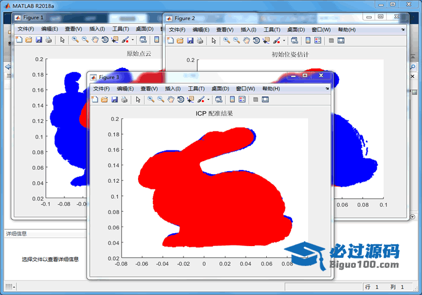Open 桌面(D) menu in Figure 3
422x295 pixels.
(220, 88)
